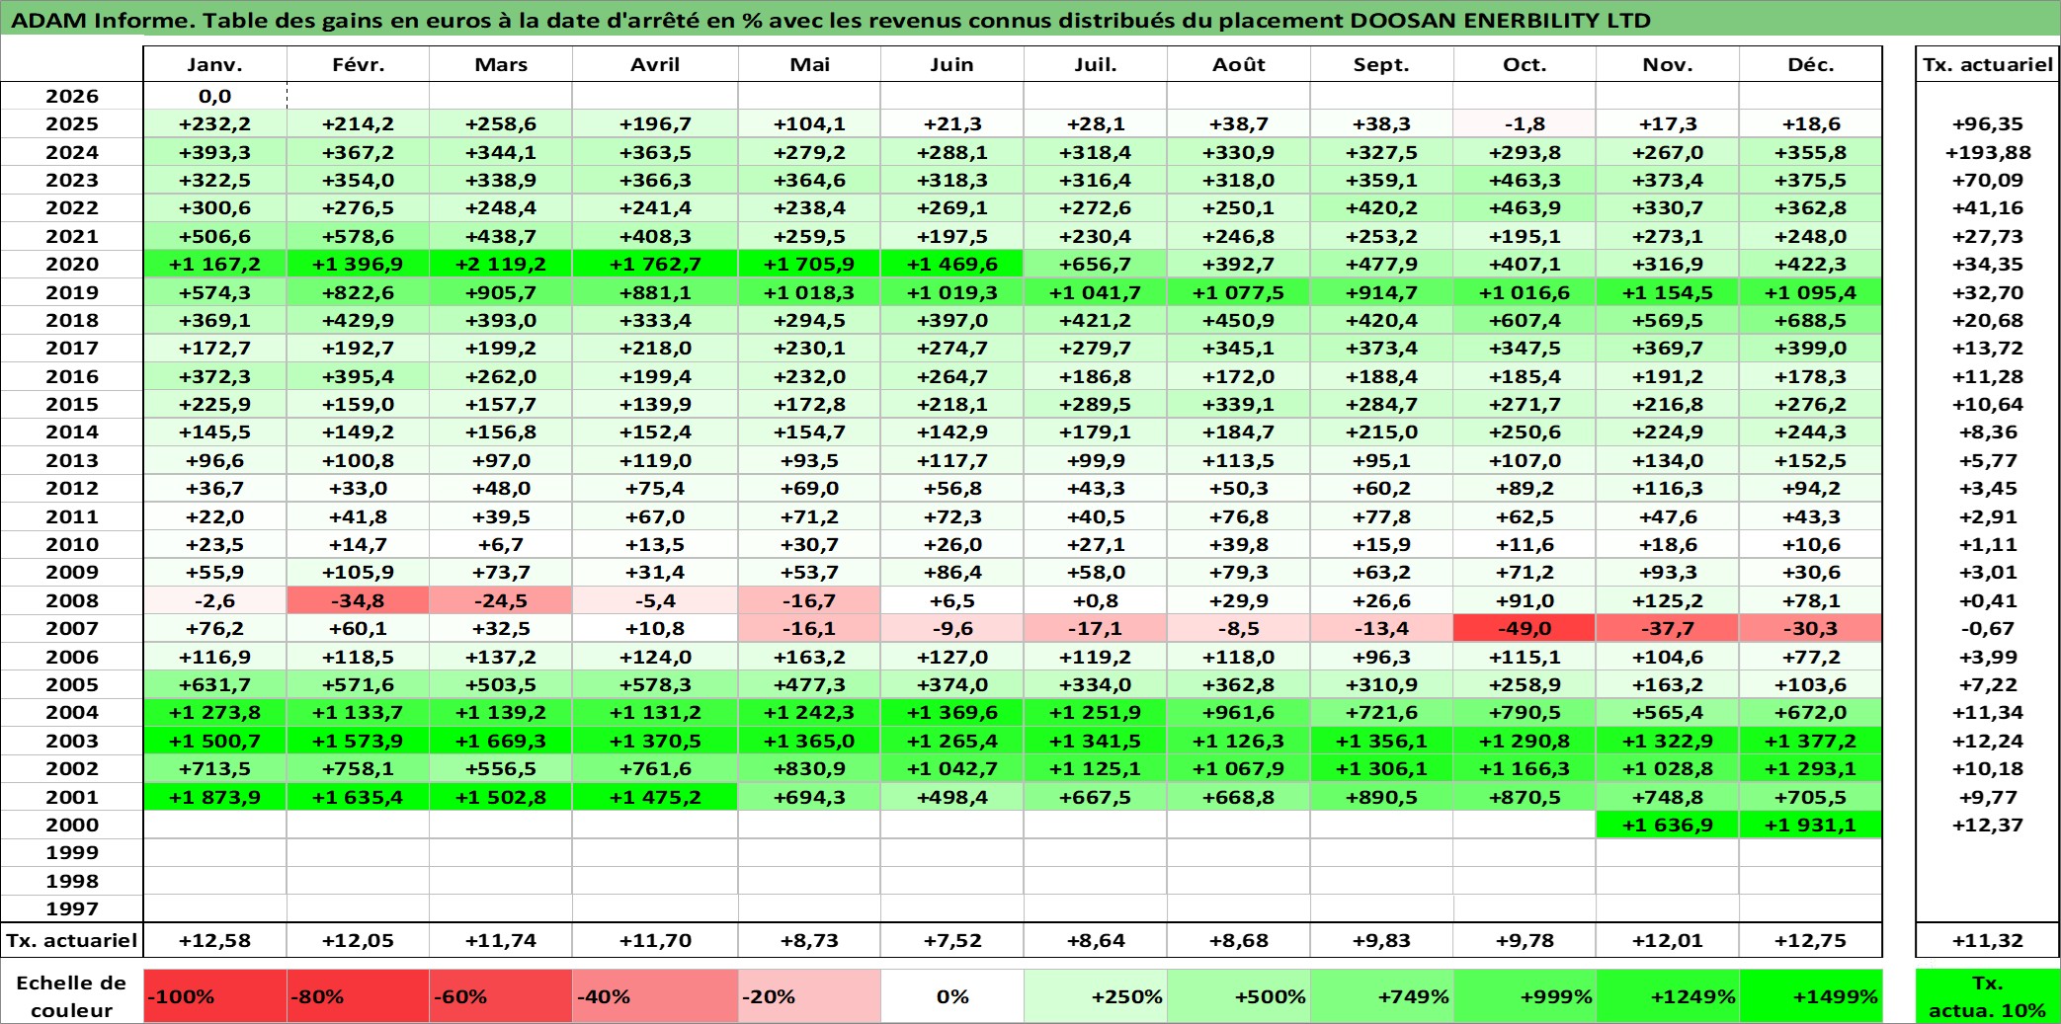Click the cell showing -1,8

point(1525,123)
